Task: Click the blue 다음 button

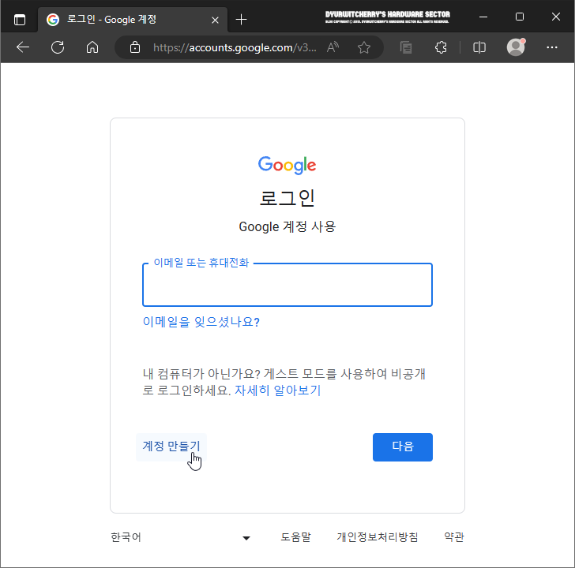Action: (403, 447)
